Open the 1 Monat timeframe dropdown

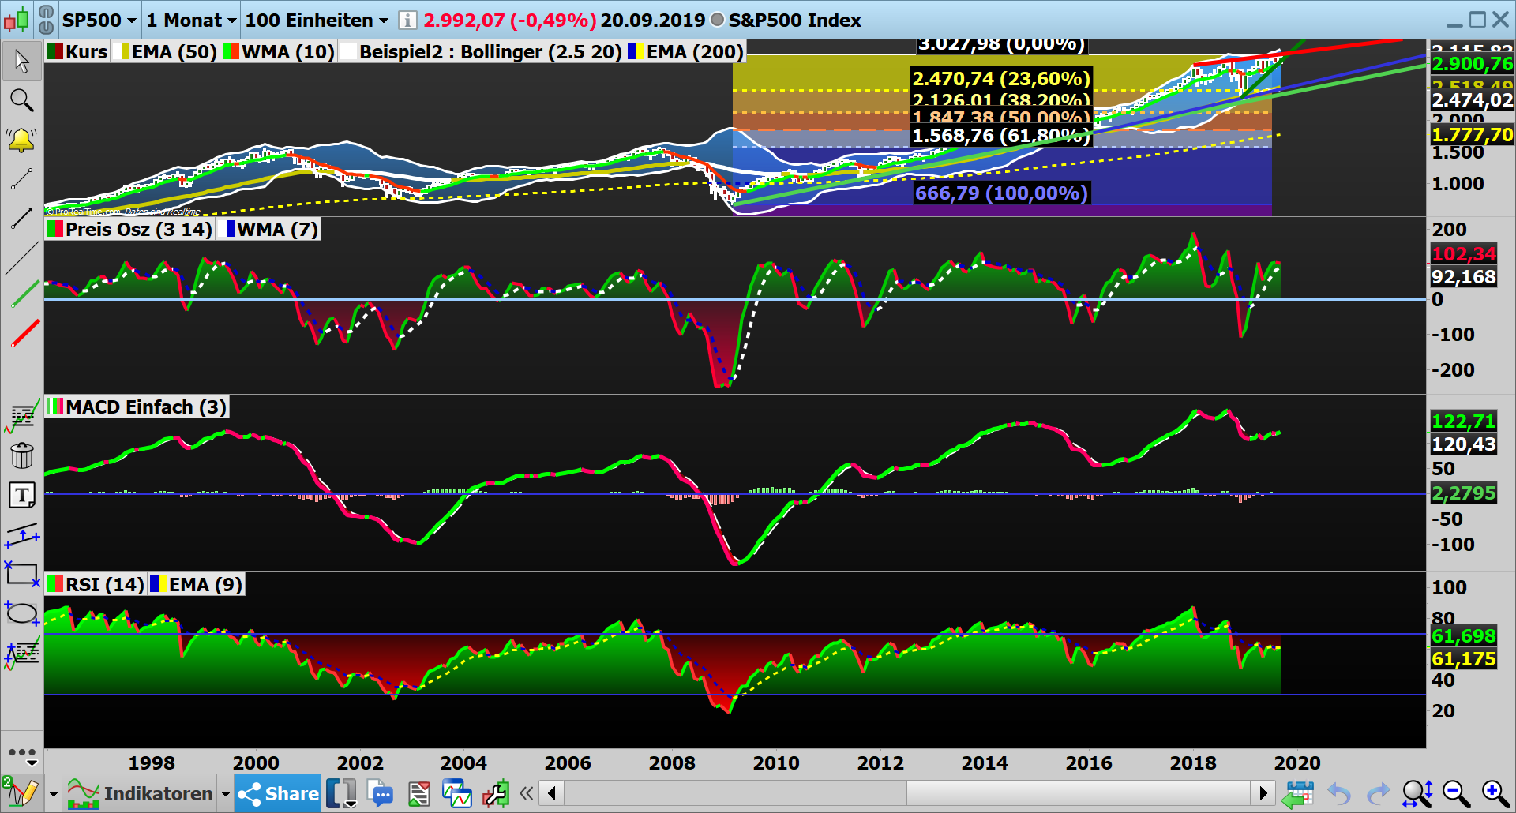191,20
